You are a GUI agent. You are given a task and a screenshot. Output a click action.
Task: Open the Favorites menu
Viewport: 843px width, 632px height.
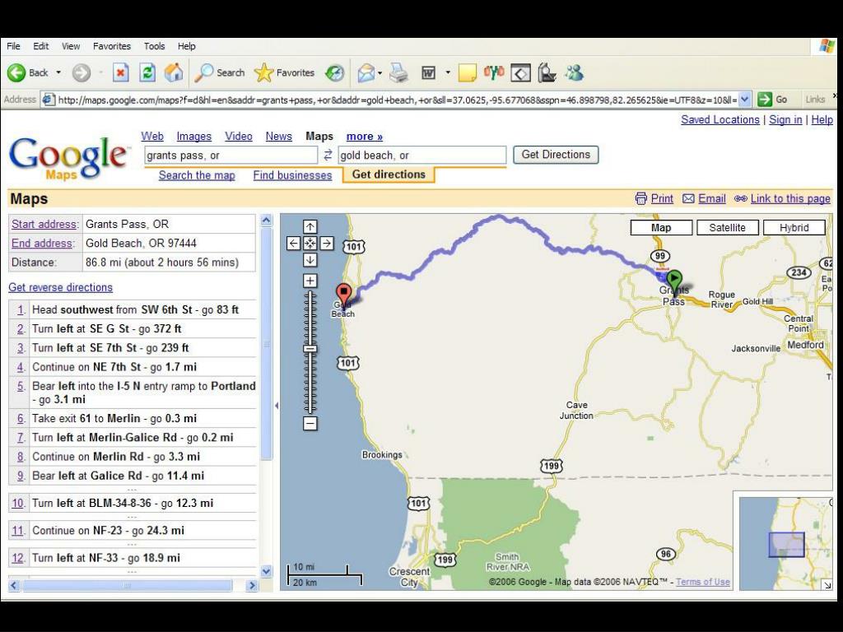pos(112,46)
